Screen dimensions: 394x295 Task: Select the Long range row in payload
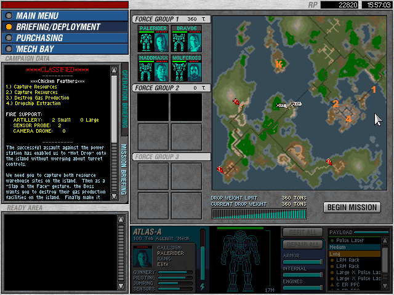[355, 254]
